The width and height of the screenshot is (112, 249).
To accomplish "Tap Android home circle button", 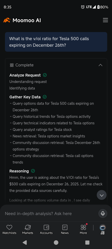I will [56, 242].
